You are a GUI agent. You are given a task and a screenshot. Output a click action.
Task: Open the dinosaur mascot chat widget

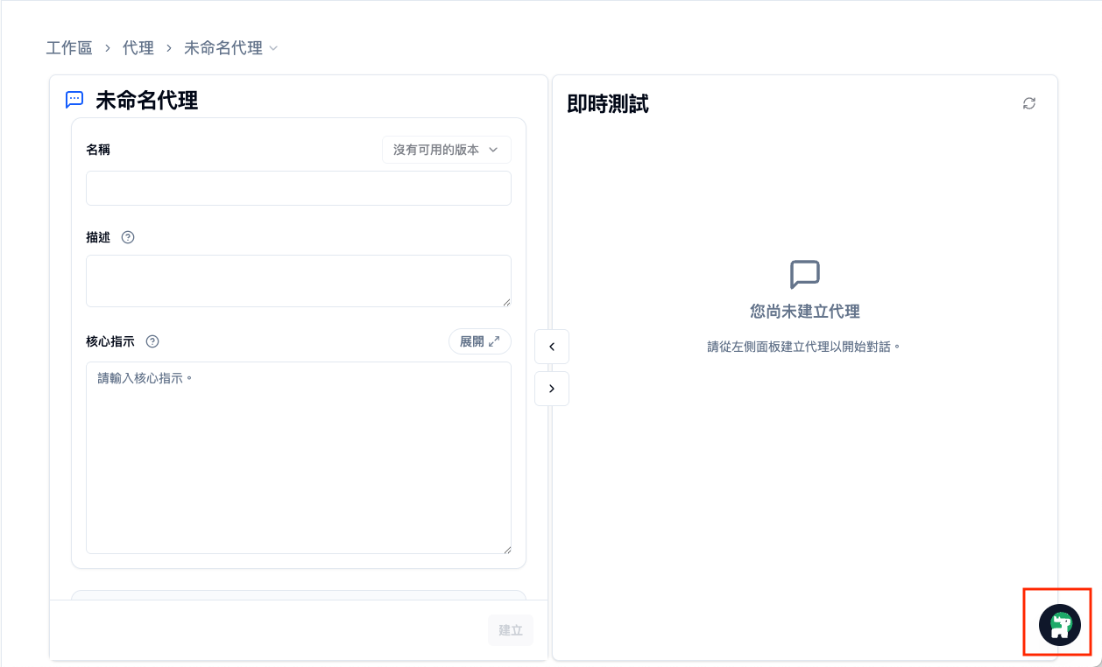1059,624
